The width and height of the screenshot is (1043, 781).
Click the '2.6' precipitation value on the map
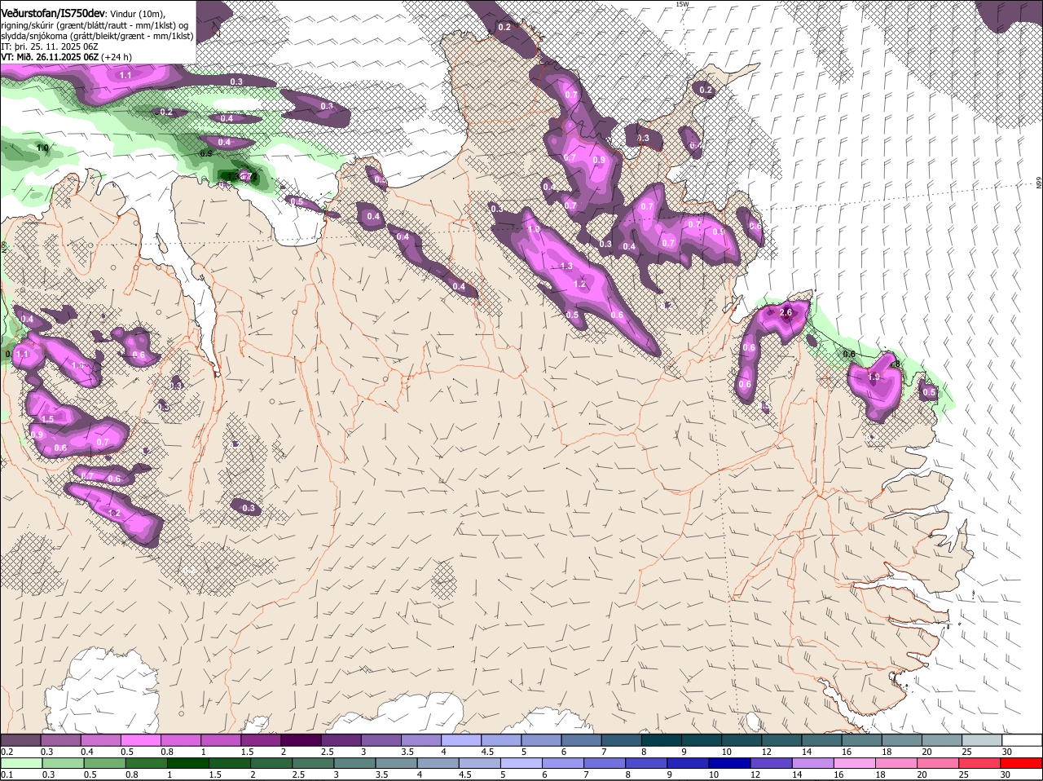coord(786,312)
